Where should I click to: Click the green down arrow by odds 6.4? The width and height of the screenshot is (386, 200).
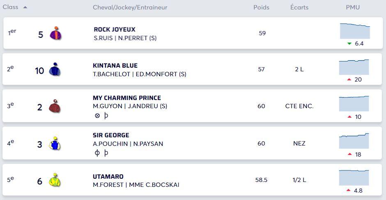click(349, 43)
